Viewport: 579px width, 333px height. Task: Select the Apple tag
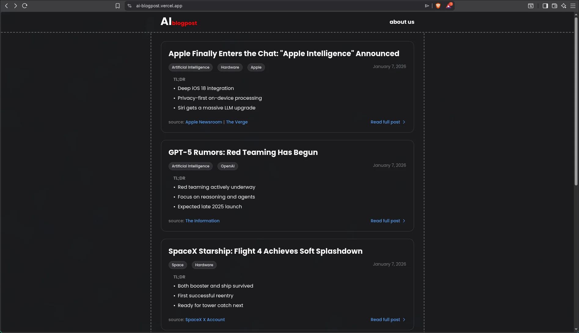coord(256,67)
